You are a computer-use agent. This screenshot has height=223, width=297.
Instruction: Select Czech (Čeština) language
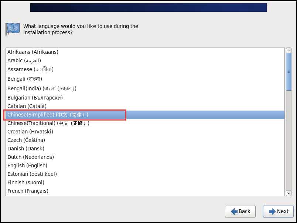click(x=145, y=140)
